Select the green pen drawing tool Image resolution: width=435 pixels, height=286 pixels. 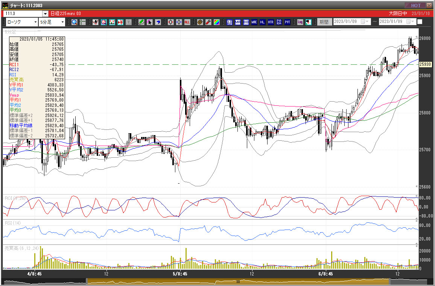pyautogui.click(x=141, y=22)
